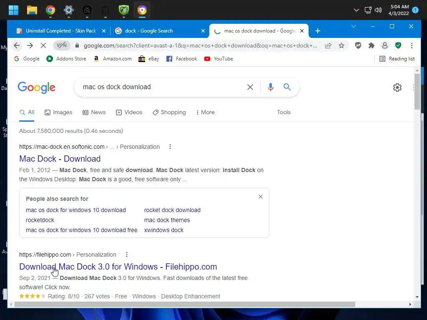427x320 pixels.
Task: Search xwindows dock suggestion
Action: coord(163,230)
